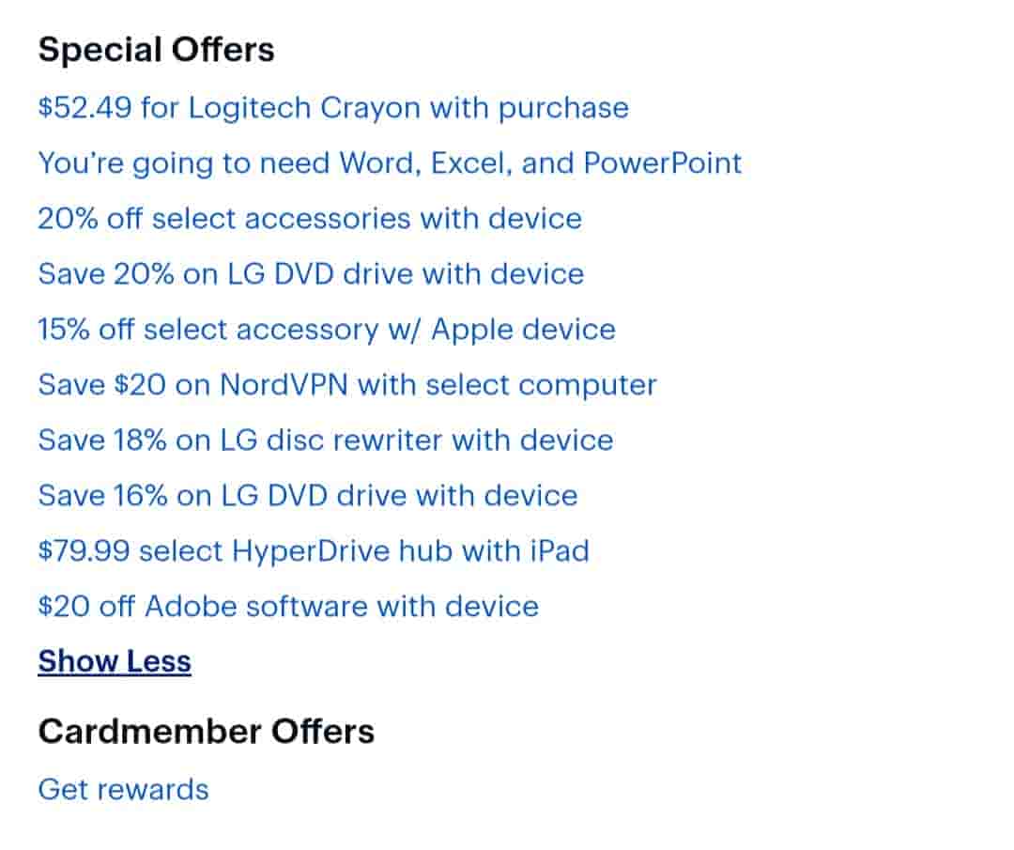Open the Logitech Crayon $52.49 offer

point(333,108)
